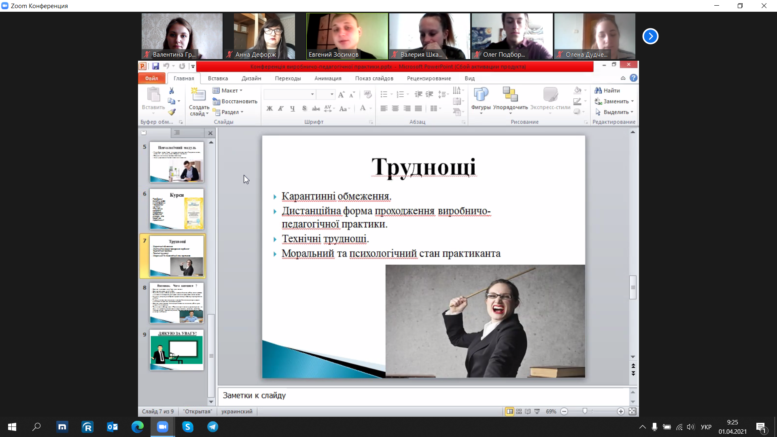Toggle bold Ж formatting
777x437 pixels.
(270, 108)
